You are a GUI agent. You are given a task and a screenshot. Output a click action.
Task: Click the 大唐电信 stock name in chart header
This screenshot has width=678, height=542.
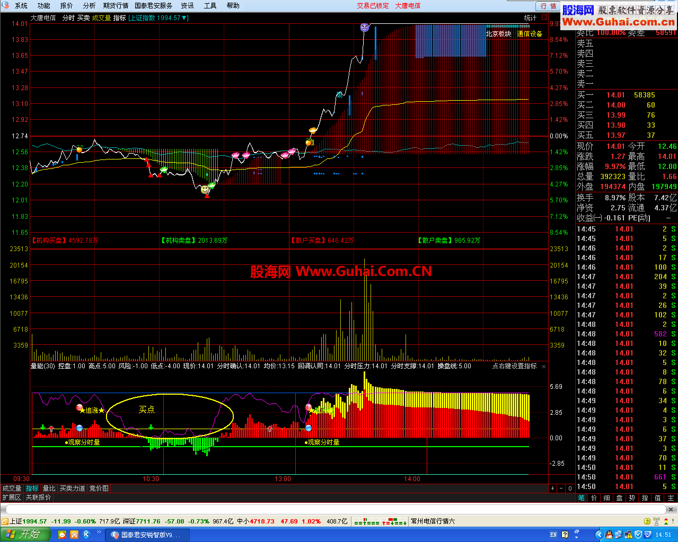(x=43, y=18)
